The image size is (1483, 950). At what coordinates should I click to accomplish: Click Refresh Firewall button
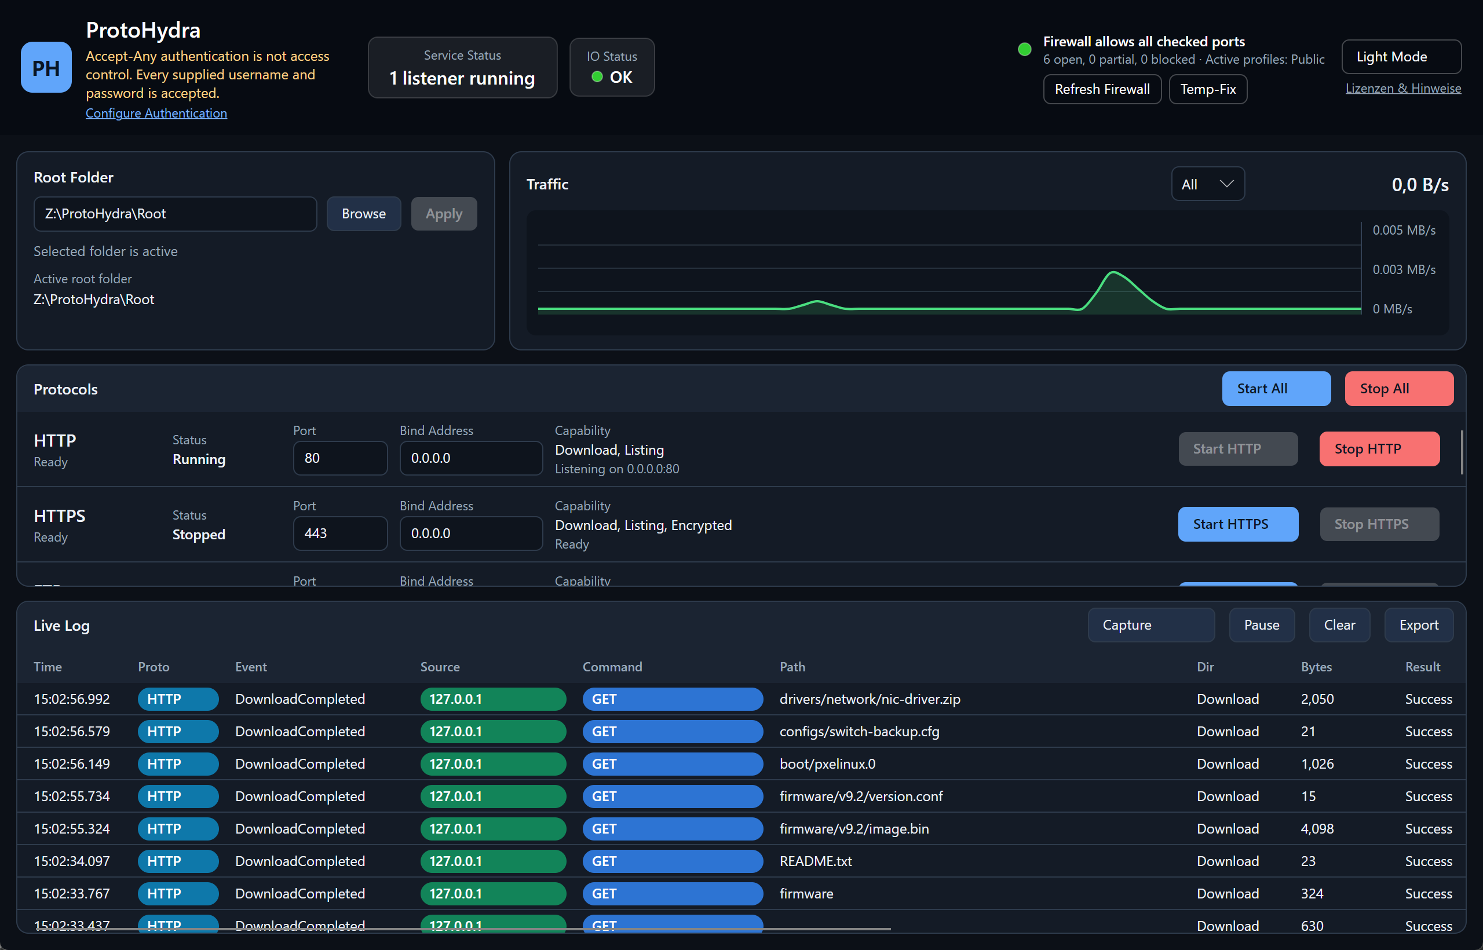pos(1102,89)
